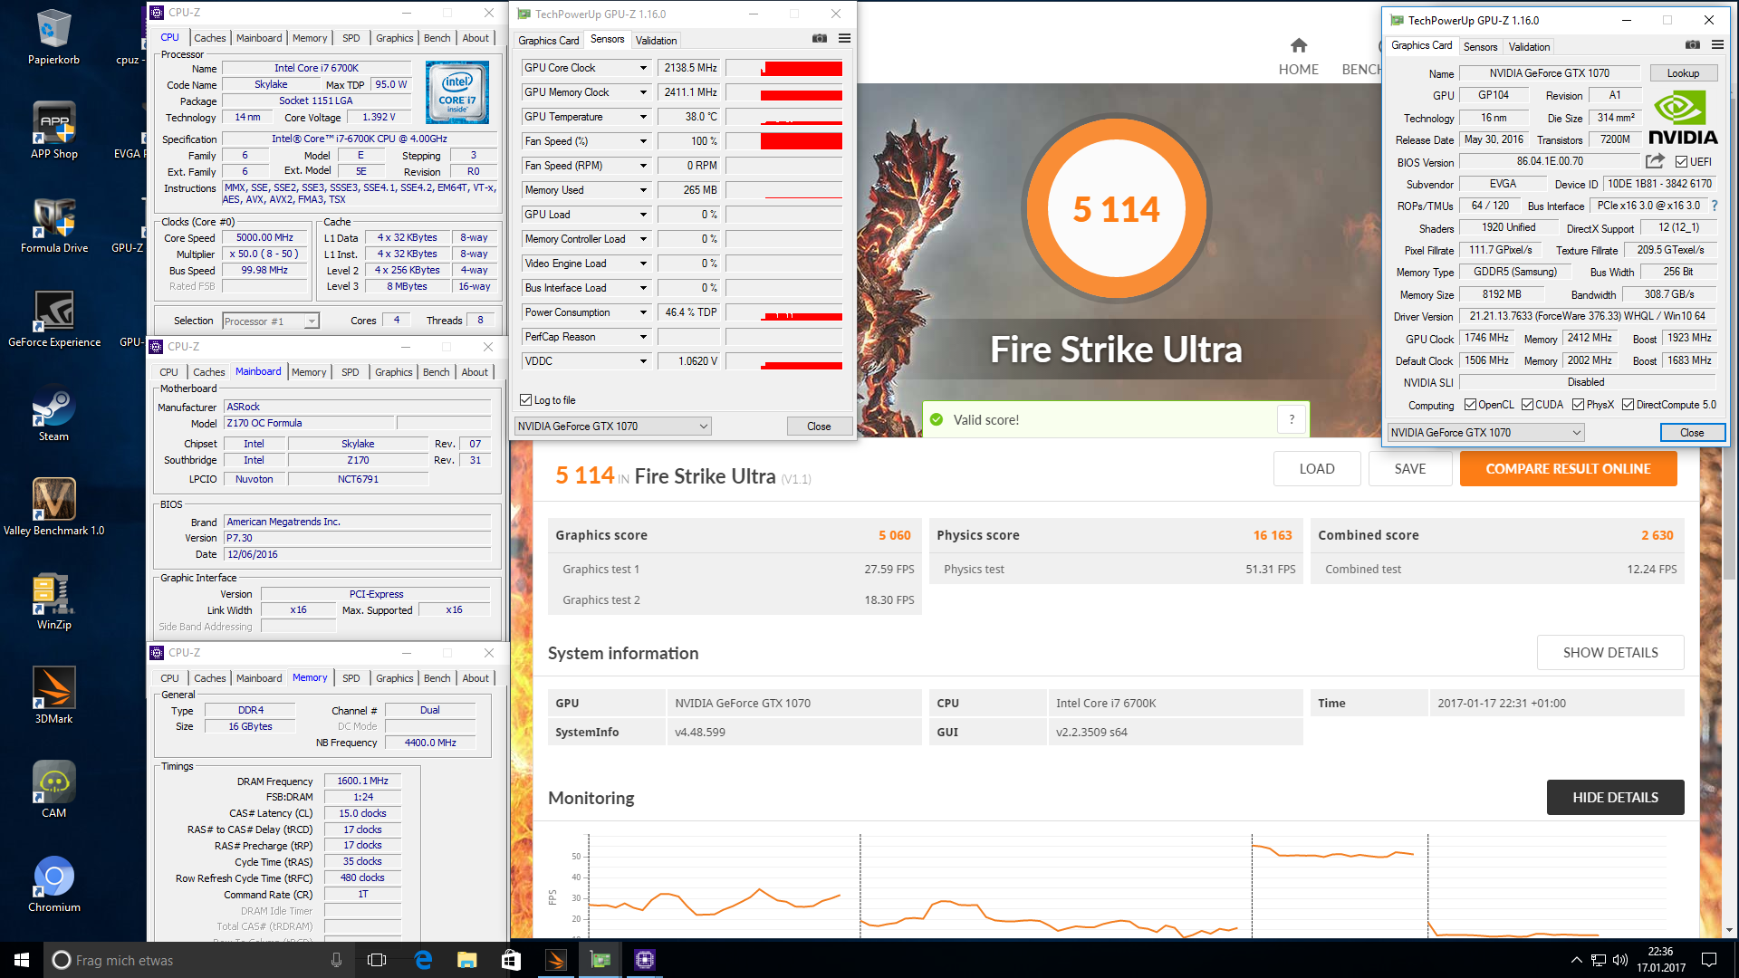Open the GPU-Z Sensors hamburger menu
This screenshot has width=1739, height=978.
pos(844,39)
